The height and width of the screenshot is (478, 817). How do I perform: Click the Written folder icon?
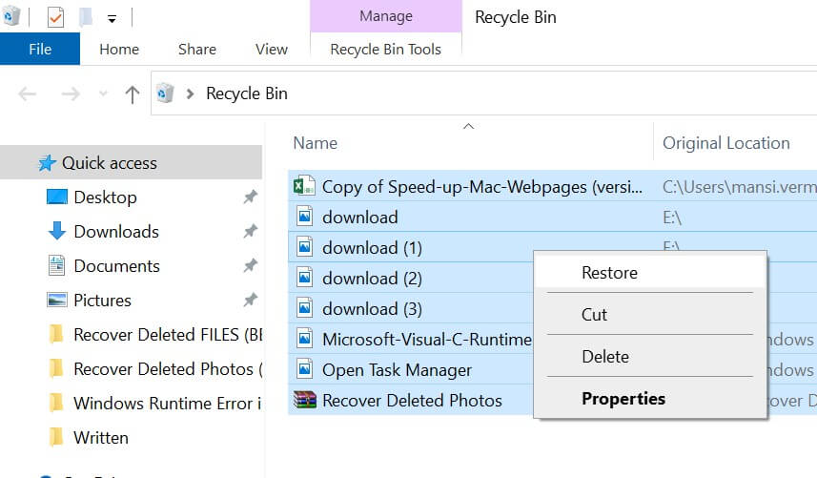coord(56,437)
